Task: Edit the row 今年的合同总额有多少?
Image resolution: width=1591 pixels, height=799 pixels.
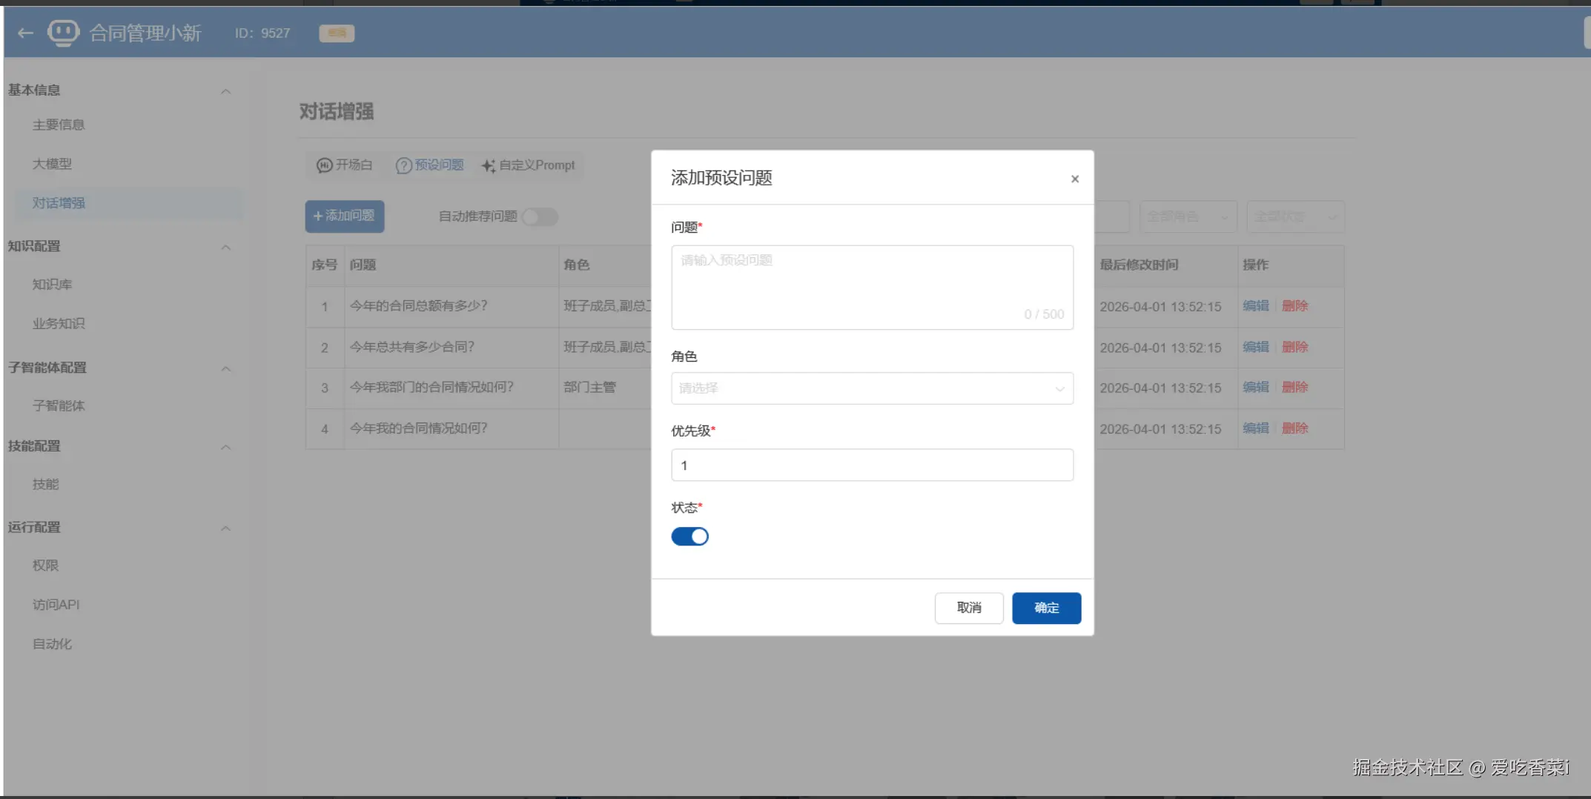Action: pos(1256,306)
